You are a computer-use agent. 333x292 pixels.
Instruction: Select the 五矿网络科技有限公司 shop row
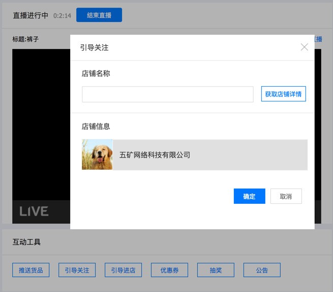point(209,154)
